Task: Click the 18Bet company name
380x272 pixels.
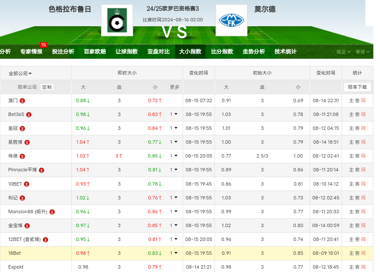Action: 14,253
